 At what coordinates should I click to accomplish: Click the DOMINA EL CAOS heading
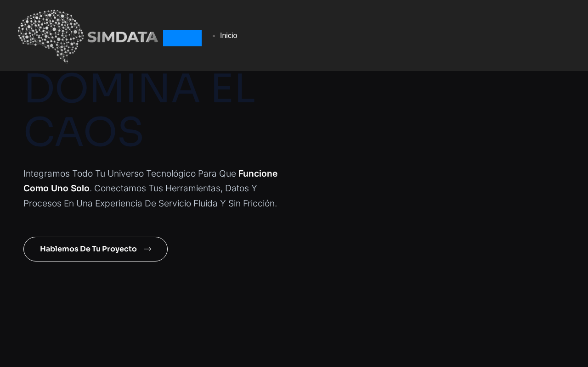pos(140,110)
